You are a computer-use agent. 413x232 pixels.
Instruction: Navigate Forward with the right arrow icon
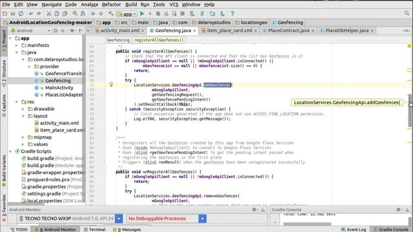coord(101,14)
